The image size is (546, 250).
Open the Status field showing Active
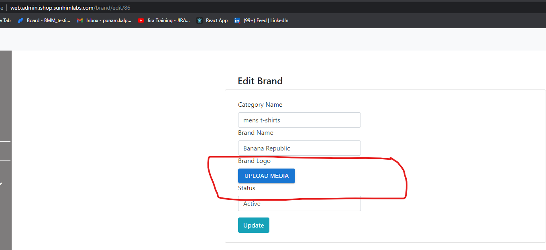click(299, 203)
